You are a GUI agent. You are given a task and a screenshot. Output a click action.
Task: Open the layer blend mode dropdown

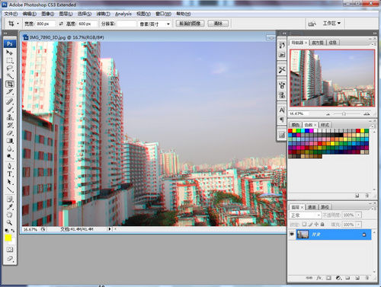click(306, 215)
